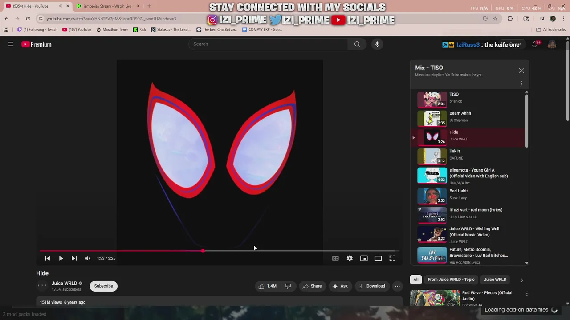570x320 pixels.
Task: Focus the YouTube search field
Action: coord(269,44)
